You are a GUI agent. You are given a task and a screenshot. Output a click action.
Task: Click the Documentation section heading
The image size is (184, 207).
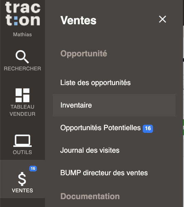[90, 196]
